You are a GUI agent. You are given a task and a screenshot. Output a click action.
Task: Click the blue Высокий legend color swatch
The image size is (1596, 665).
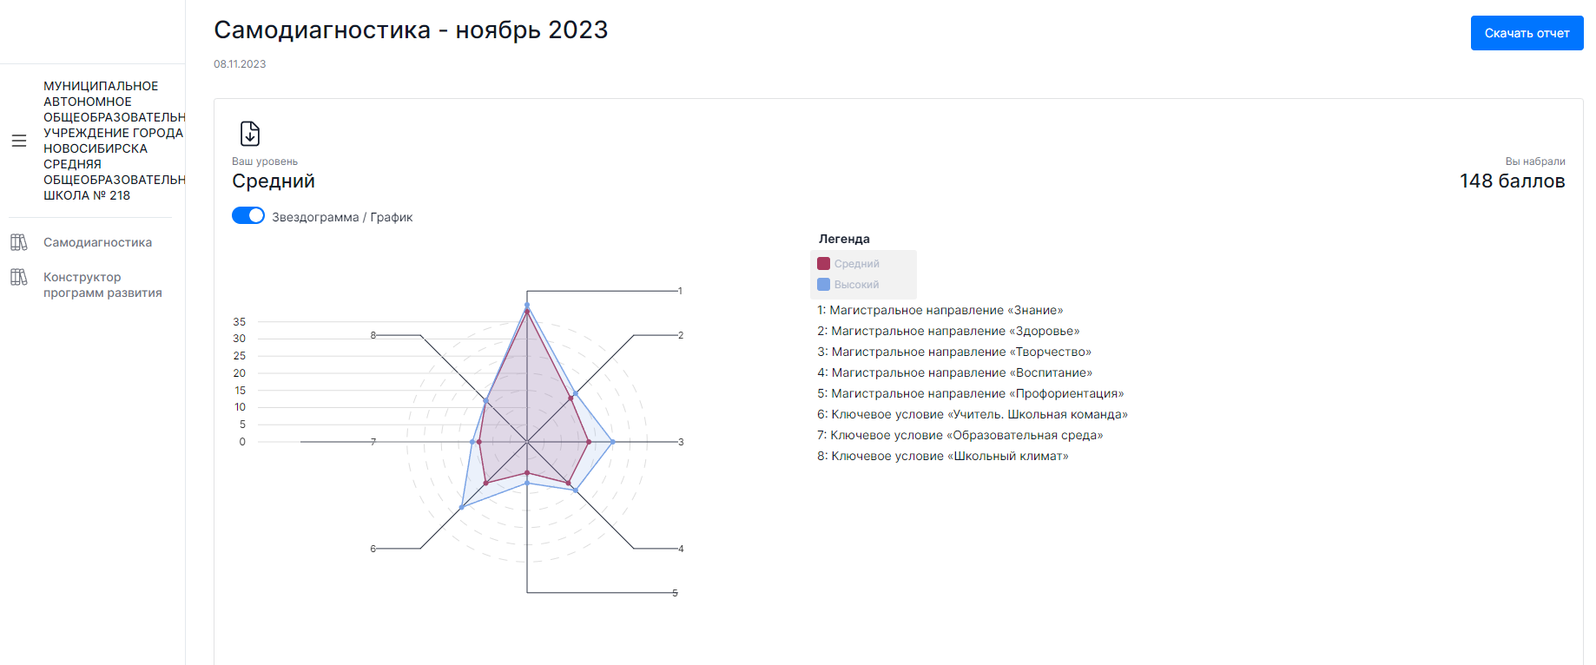click(x=823, y=284)
